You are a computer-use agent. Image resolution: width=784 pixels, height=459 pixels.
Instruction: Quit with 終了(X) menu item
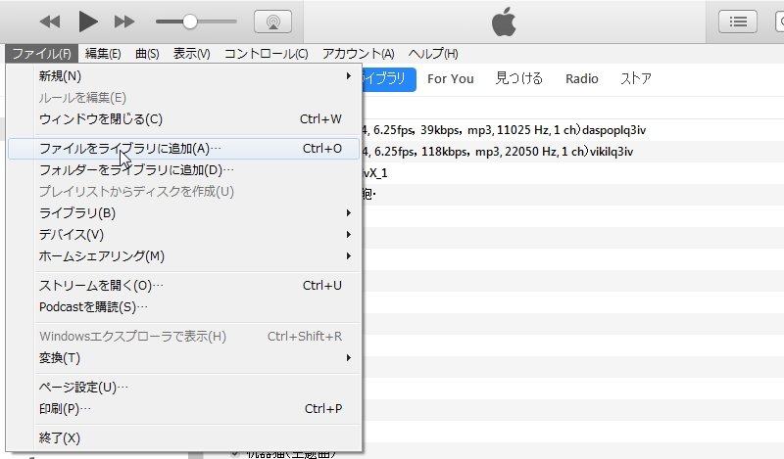(183, 438)
